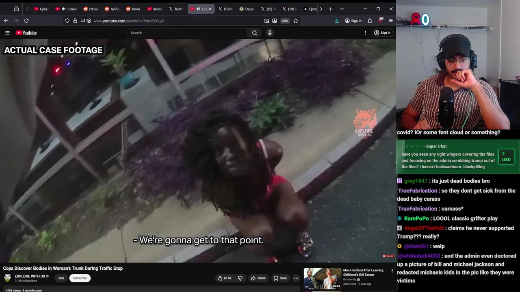Open a new tab with the plus
Image resolution: width=520 pixels, height=292 pixels.
click(x=331, y=9)
